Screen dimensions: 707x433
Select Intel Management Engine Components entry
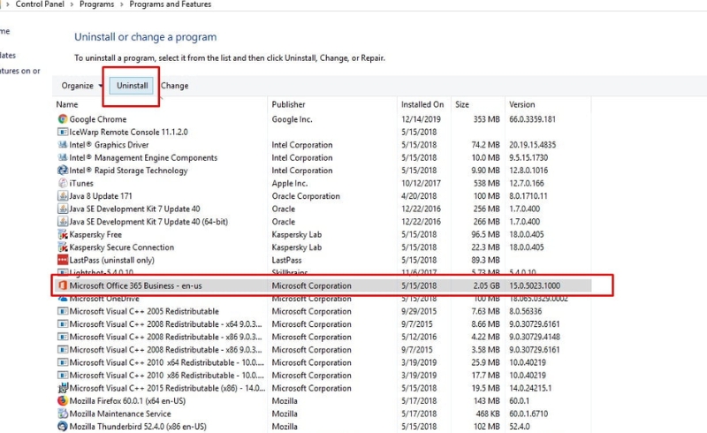click(143, 157)
